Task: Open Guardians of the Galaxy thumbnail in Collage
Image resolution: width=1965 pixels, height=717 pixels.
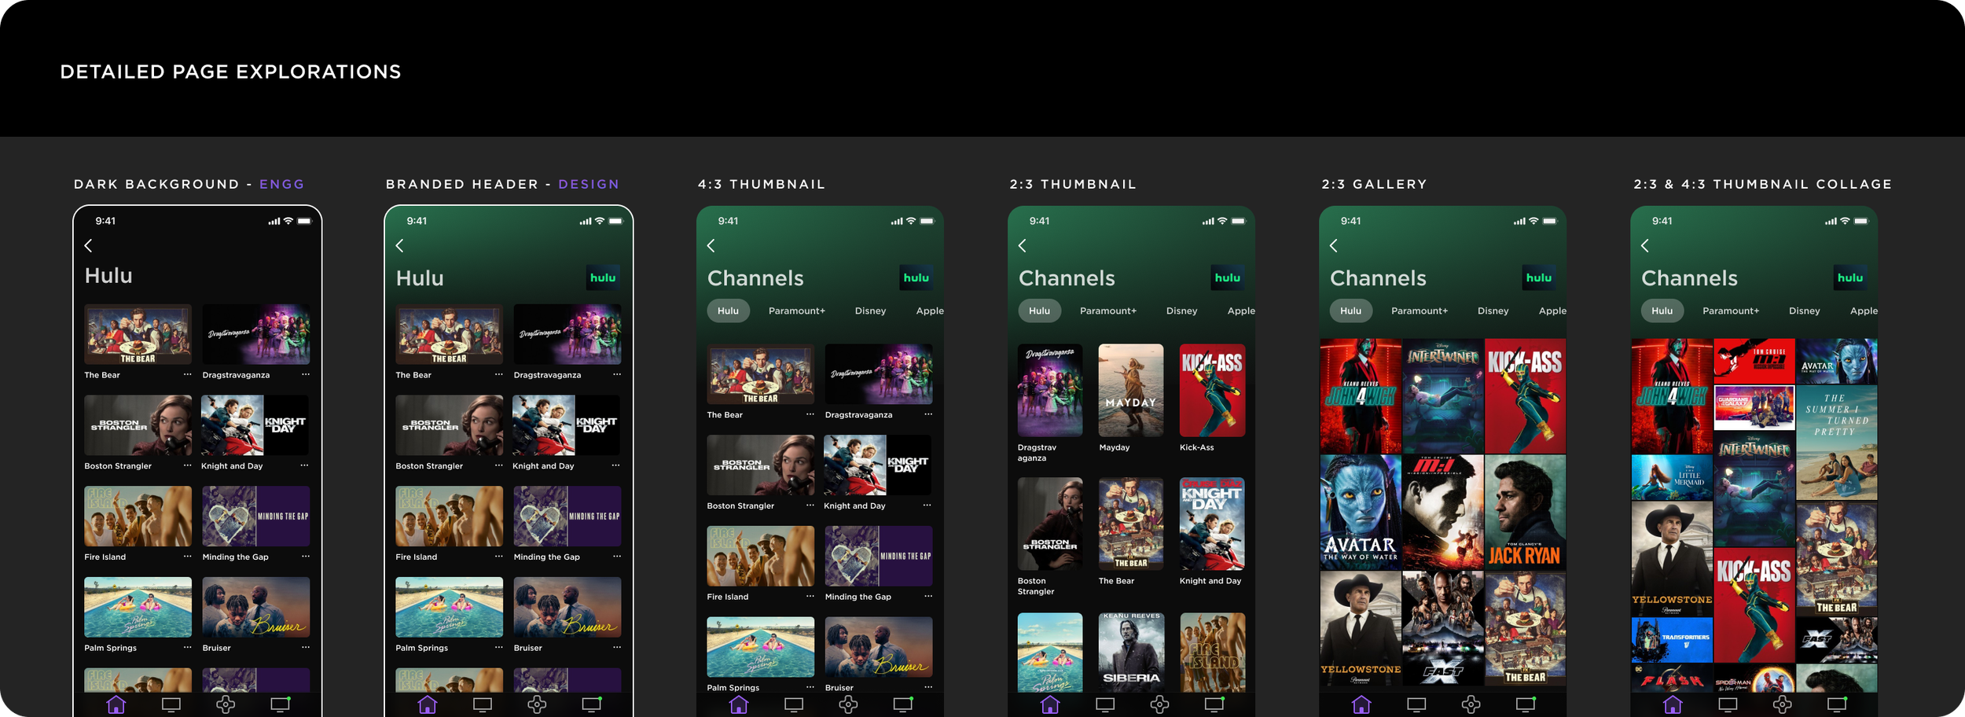Action: (x=1754, y=407)
